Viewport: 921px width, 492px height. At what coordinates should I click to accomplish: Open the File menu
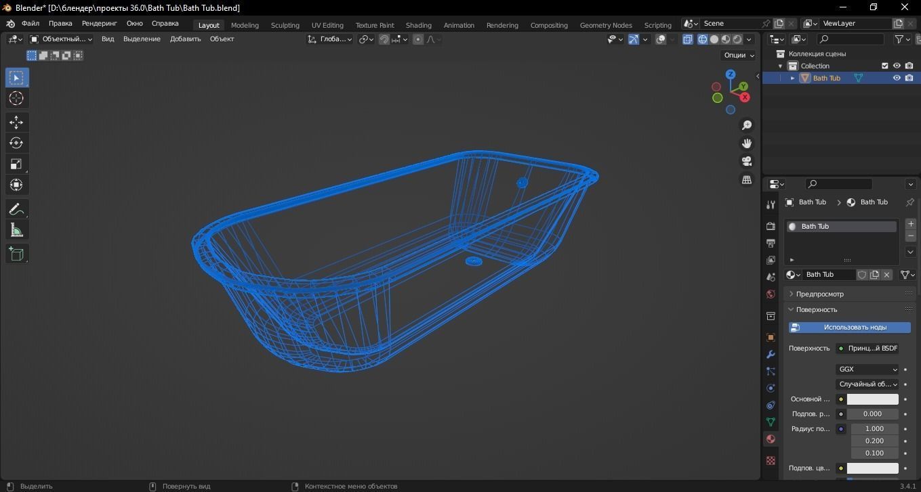pos(30,24)
